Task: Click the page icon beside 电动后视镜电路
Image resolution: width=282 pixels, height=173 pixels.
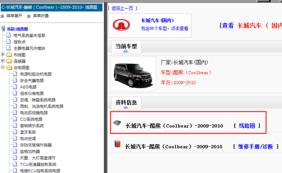Action: (x=15, y=113)
